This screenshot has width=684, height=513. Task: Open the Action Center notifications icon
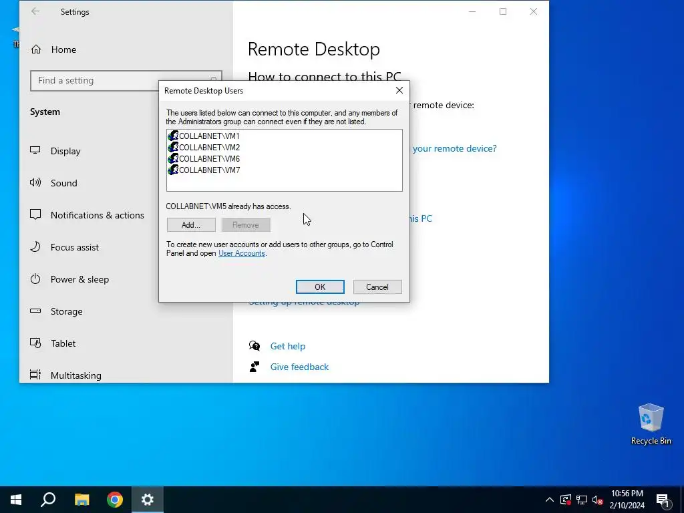pos(663,500)
